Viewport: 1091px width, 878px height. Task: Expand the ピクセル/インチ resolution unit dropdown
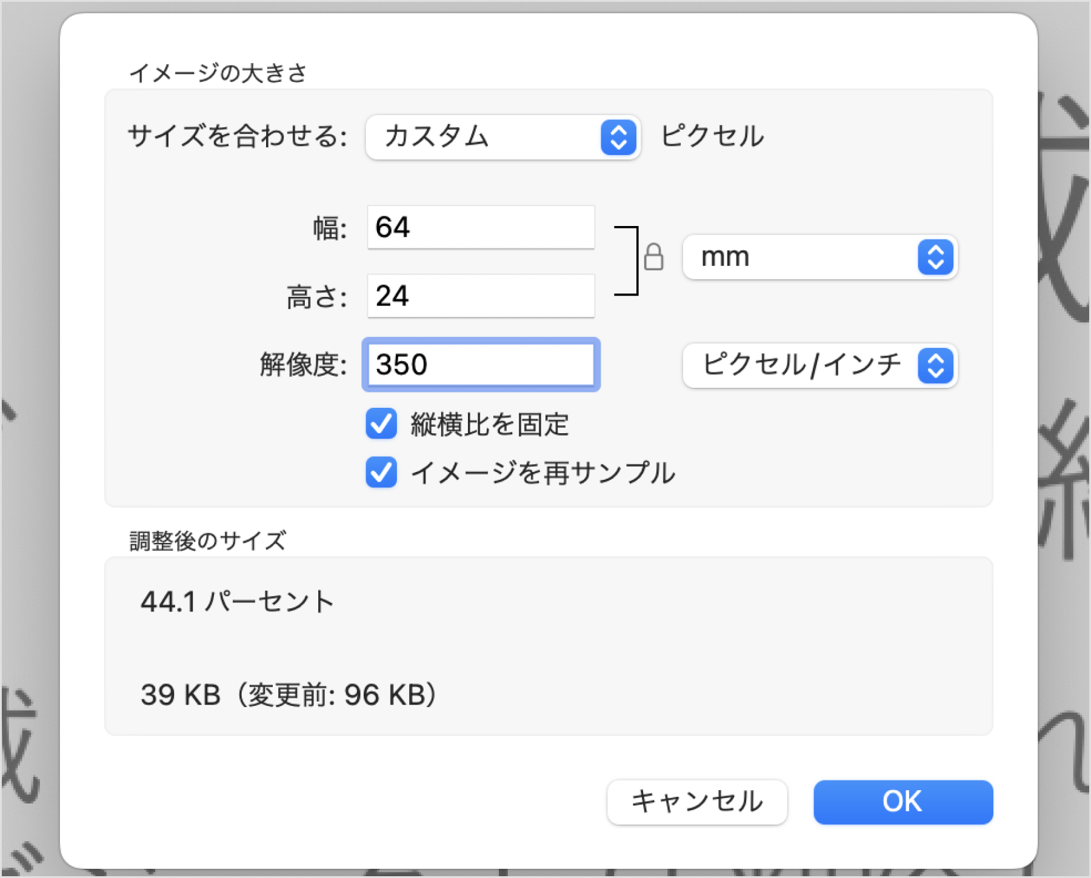(x=819, y=365)
